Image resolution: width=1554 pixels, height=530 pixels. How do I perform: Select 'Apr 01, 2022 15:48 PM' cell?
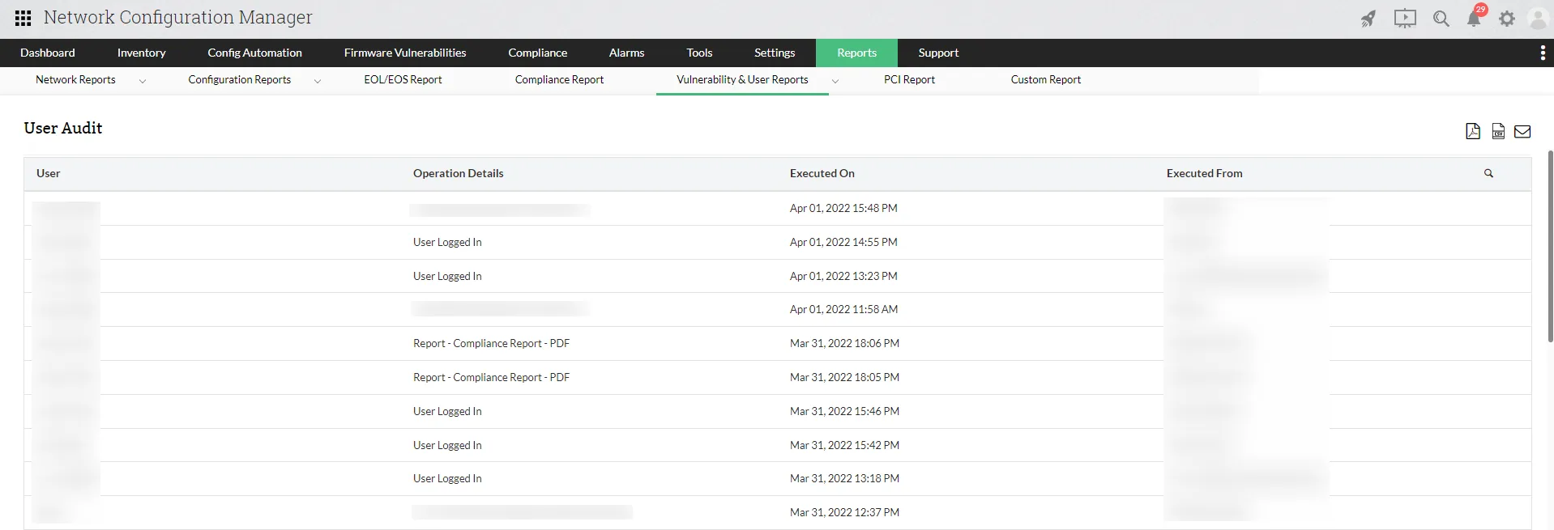pyautogui.click(x=843, y=208)
